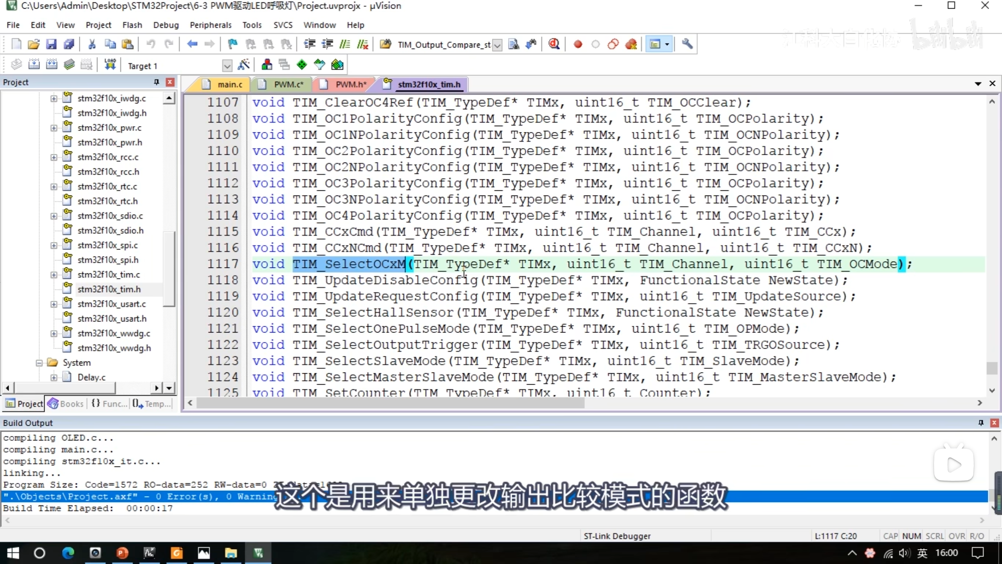The image size is (1002, 564).
Task: Expand the stm32f10x_tim.c tree node
Action: click(54, 275)
